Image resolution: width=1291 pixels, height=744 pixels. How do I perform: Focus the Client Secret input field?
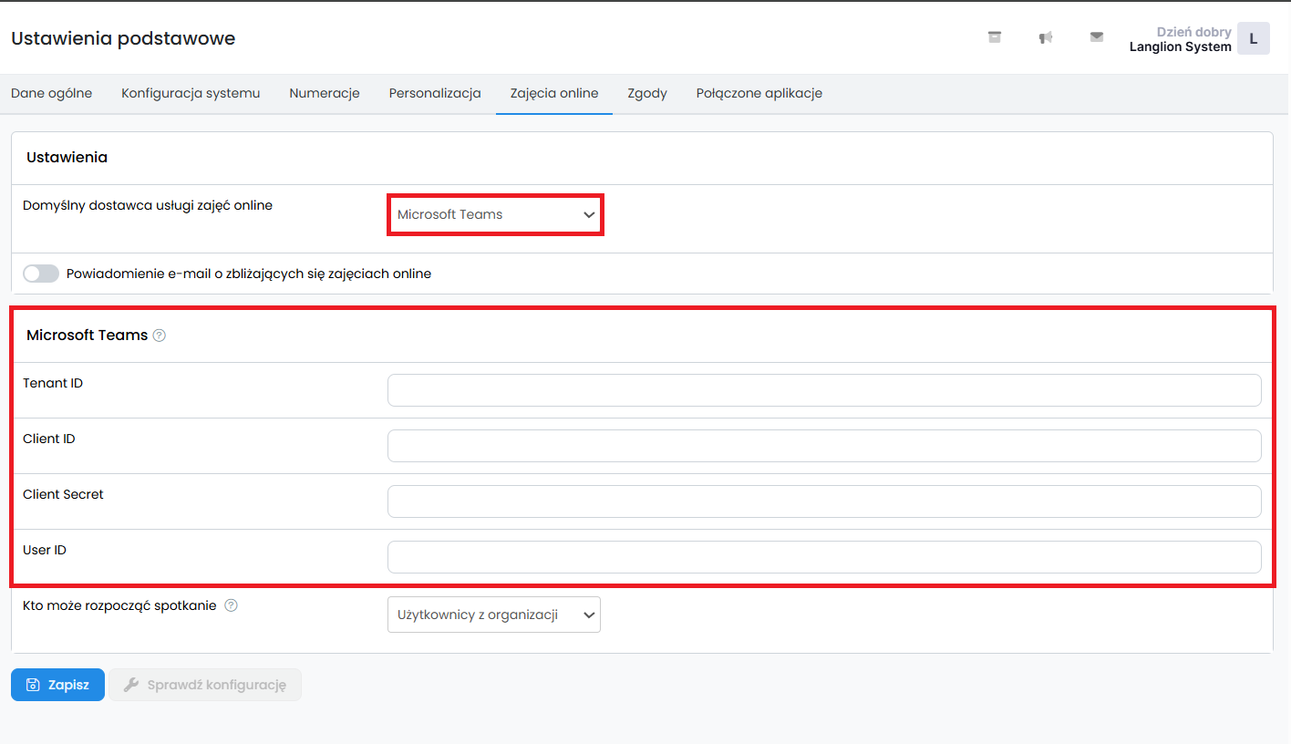click(x=824, y=501)
